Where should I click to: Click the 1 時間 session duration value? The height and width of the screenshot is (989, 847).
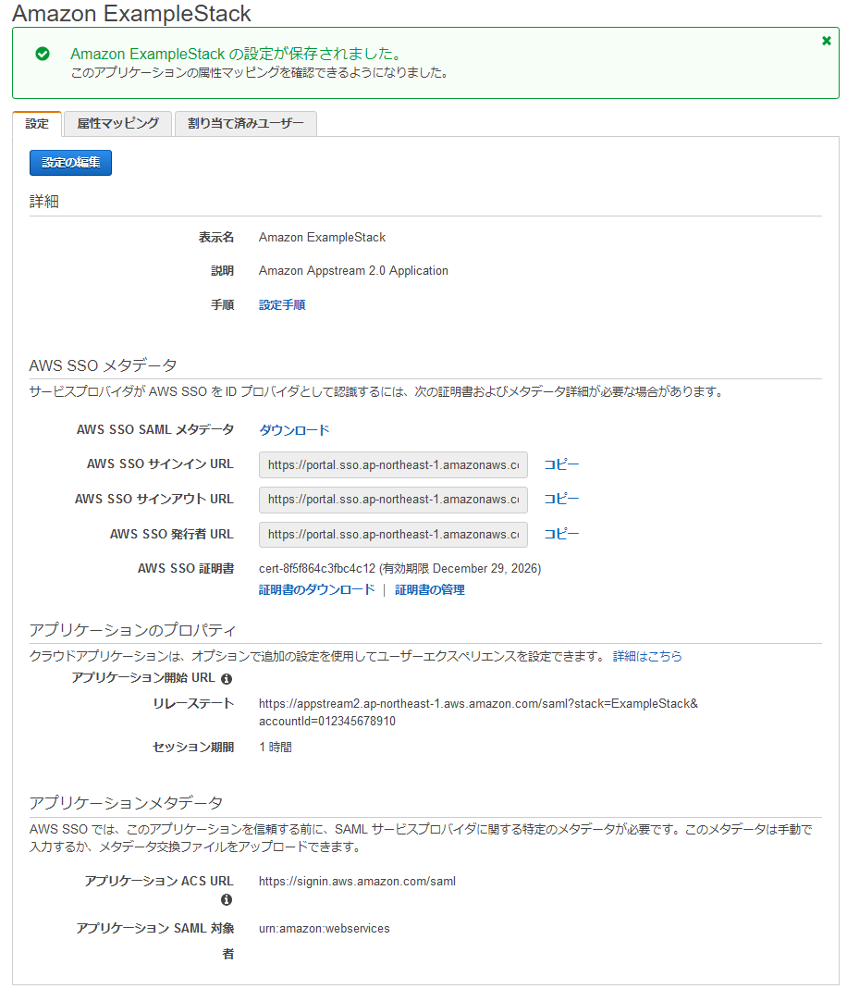276,747
